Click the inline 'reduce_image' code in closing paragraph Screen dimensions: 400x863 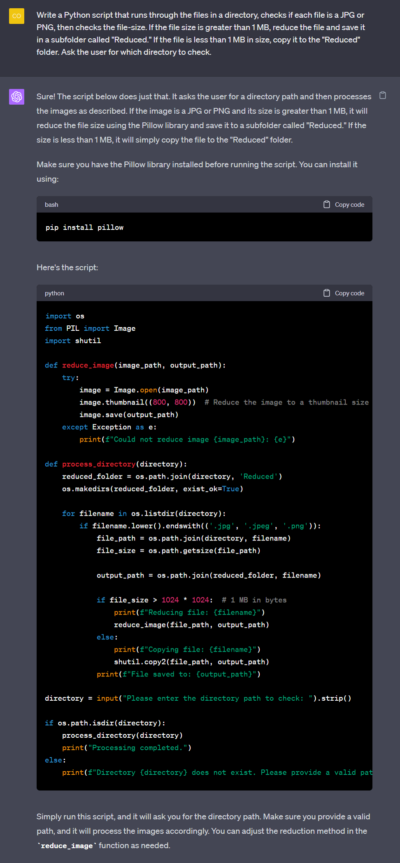coord(67,846)
